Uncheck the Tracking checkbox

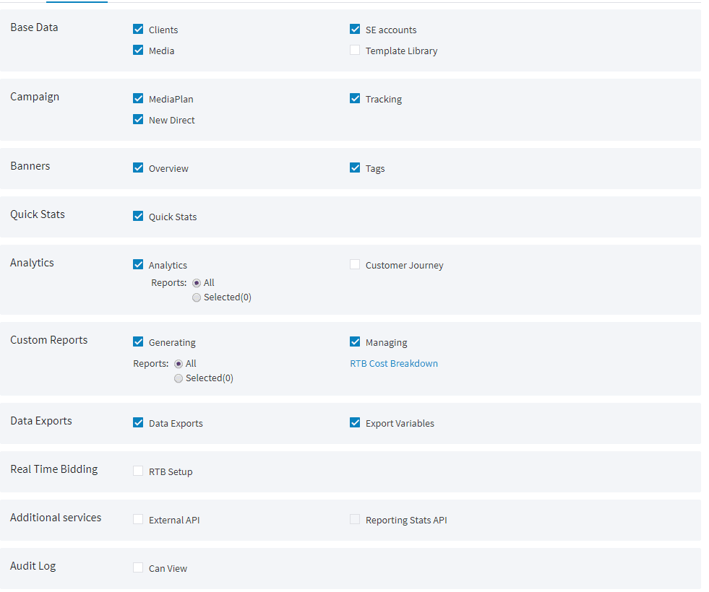(x=355, y=98)
